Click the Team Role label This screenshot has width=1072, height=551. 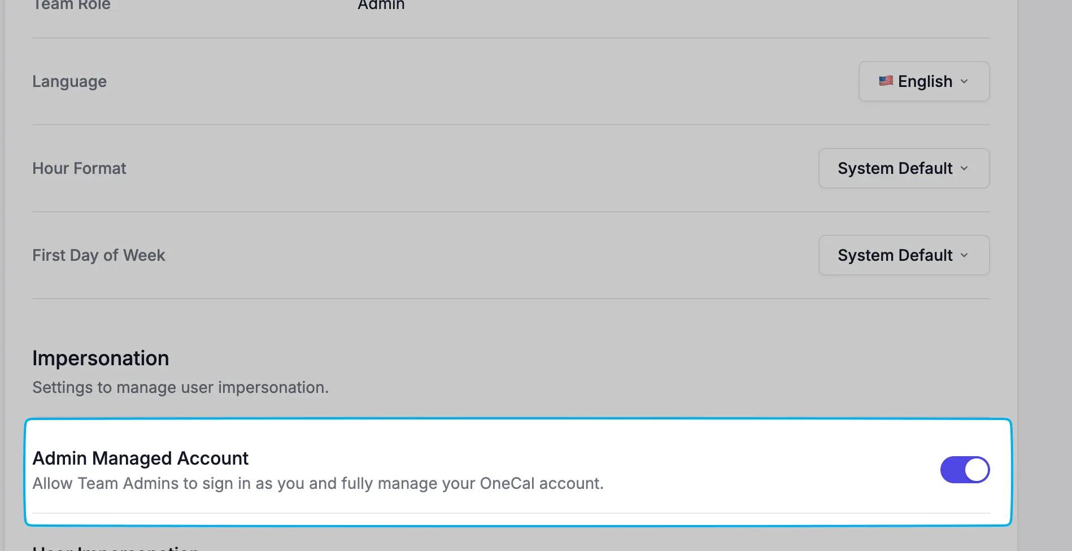coord(72,5)
